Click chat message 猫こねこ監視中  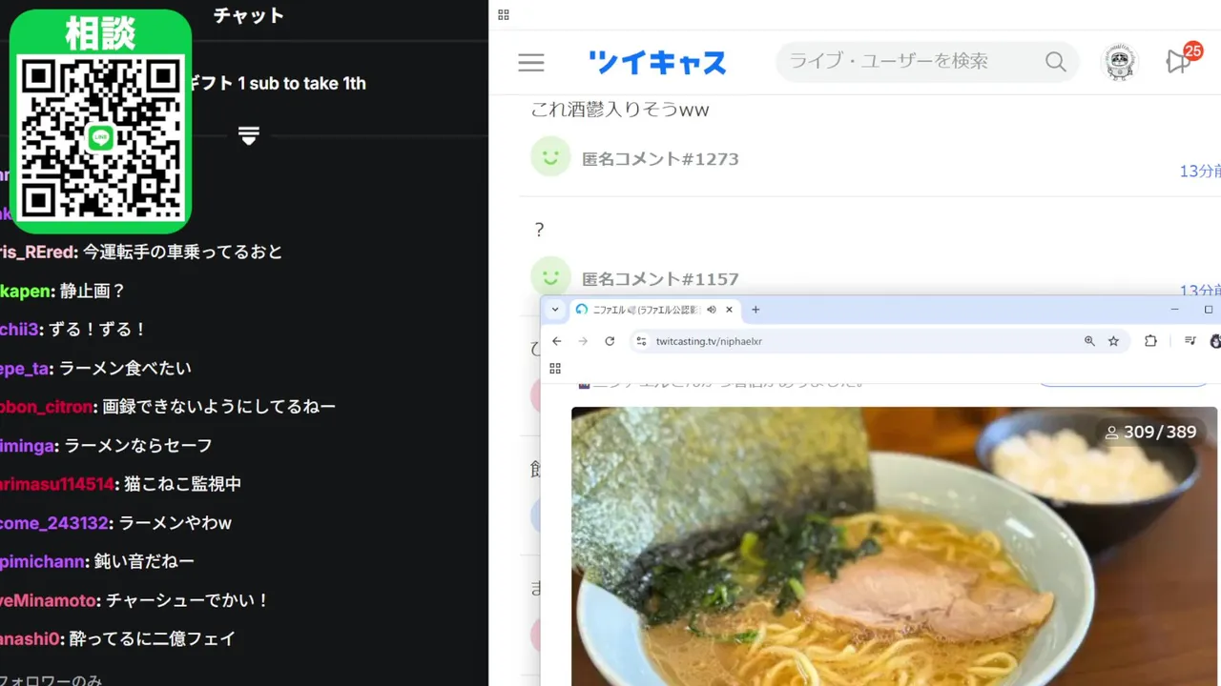pos(182,484)
